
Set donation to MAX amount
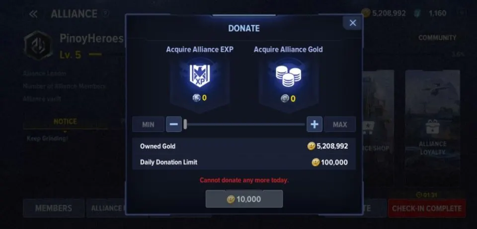click(x=340, y=124)
